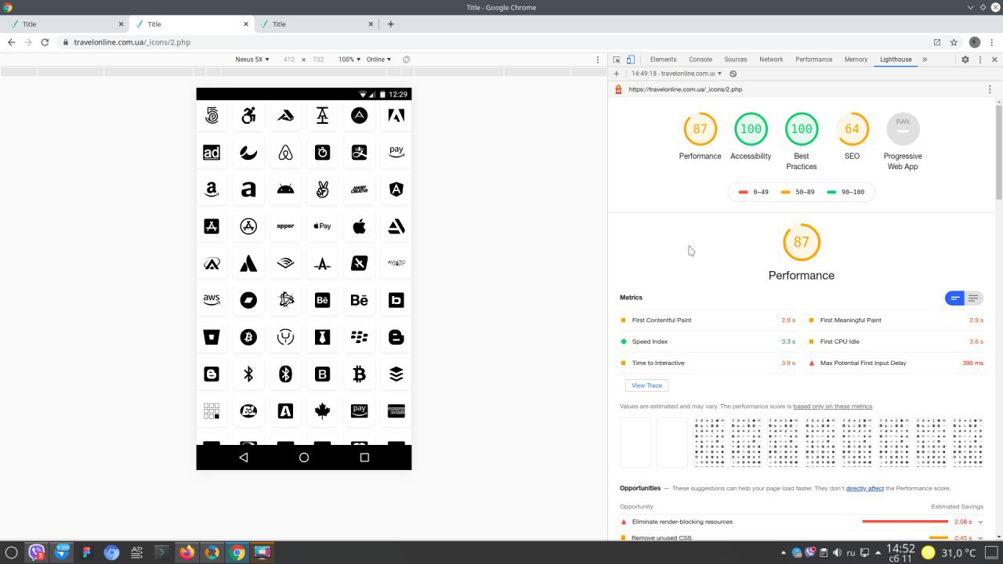The width and height of the screenshot is (1003, 564).
Task: Open the Online throttling dropdown
Action: tap(378, 60)
